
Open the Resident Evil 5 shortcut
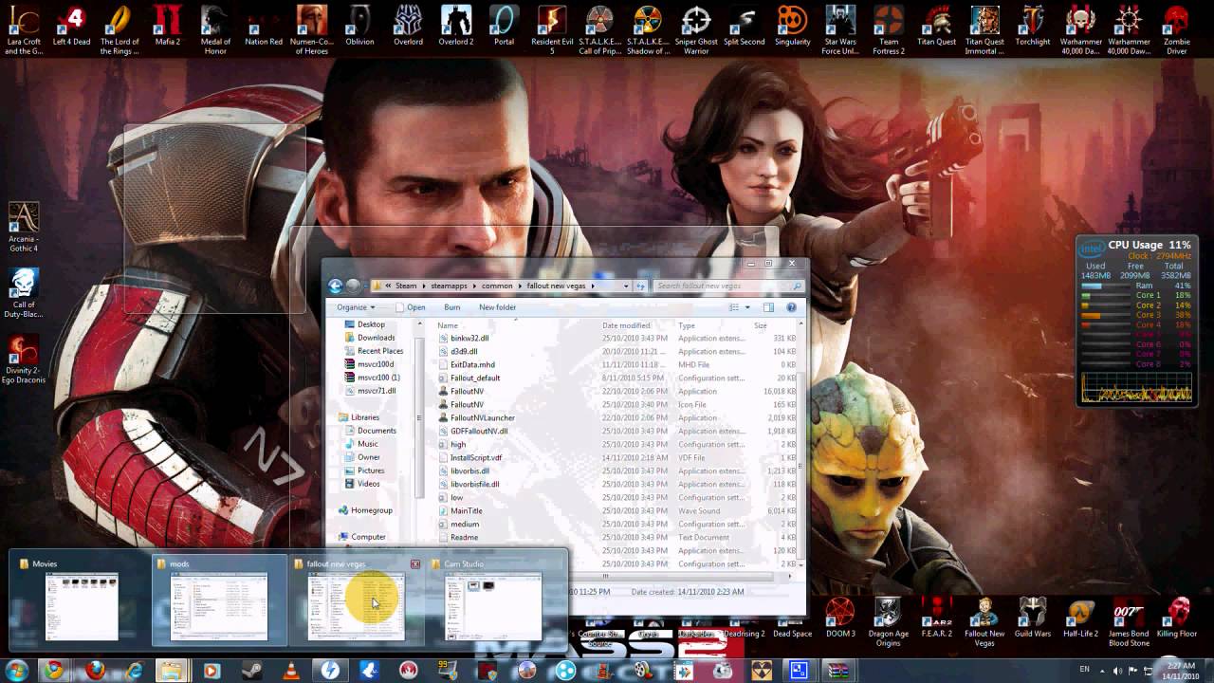point(552,29)
